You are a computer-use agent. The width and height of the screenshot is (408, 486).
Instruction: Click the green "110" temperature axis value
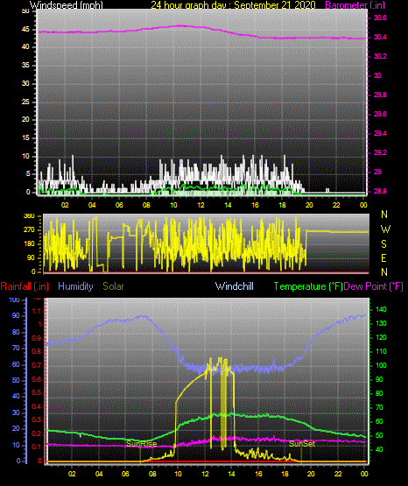(x=381, y=351)
